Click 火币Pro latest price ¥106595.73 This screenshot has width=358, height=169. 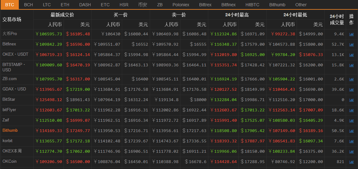[49, 34]
